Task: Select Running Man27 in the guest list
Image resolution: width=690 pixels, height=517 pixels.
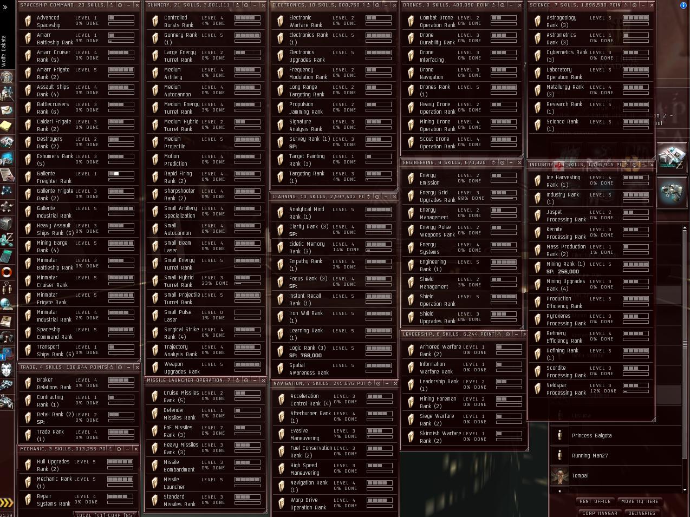Action: [x=616, y=455]
